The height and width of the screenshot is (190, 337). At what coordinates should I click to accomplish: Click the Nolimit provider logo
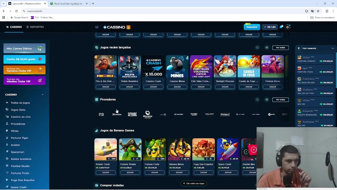click(x=210, y=114)
